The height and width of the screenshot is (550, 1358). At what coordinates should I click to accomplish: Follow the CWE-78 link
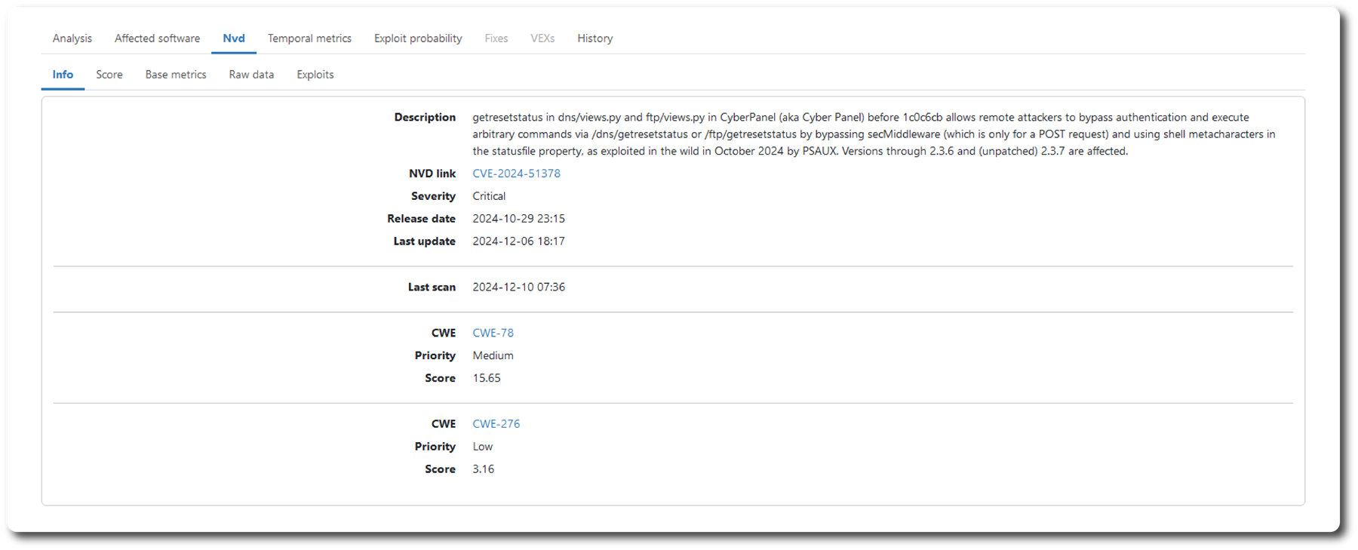493,333
